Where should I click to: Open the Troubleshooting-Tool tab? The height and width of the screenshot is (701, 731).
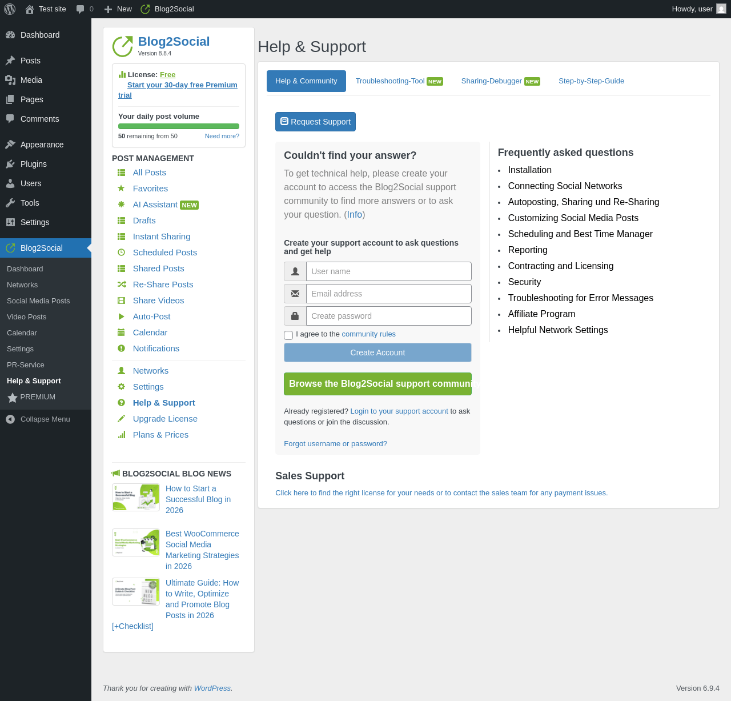(399, 81)
